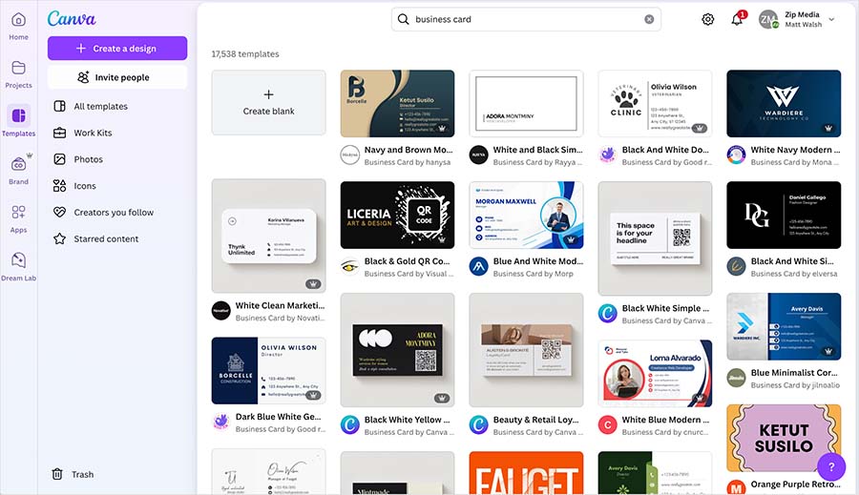Open the DG Daniel Gallego card thumbnail
This screenshot has width=859, height=495.
pos(784,216)
